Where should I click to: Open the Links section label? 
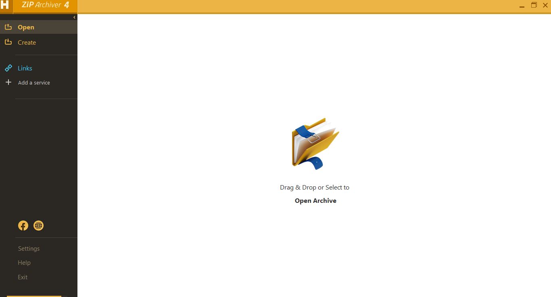click(x=25, y=68)
